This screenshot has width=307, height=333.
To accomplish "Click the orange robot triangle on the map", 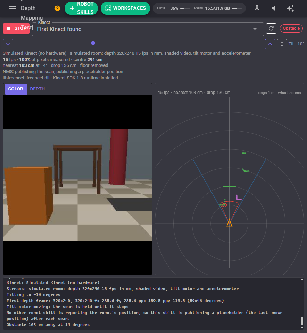I will [229, 223].
